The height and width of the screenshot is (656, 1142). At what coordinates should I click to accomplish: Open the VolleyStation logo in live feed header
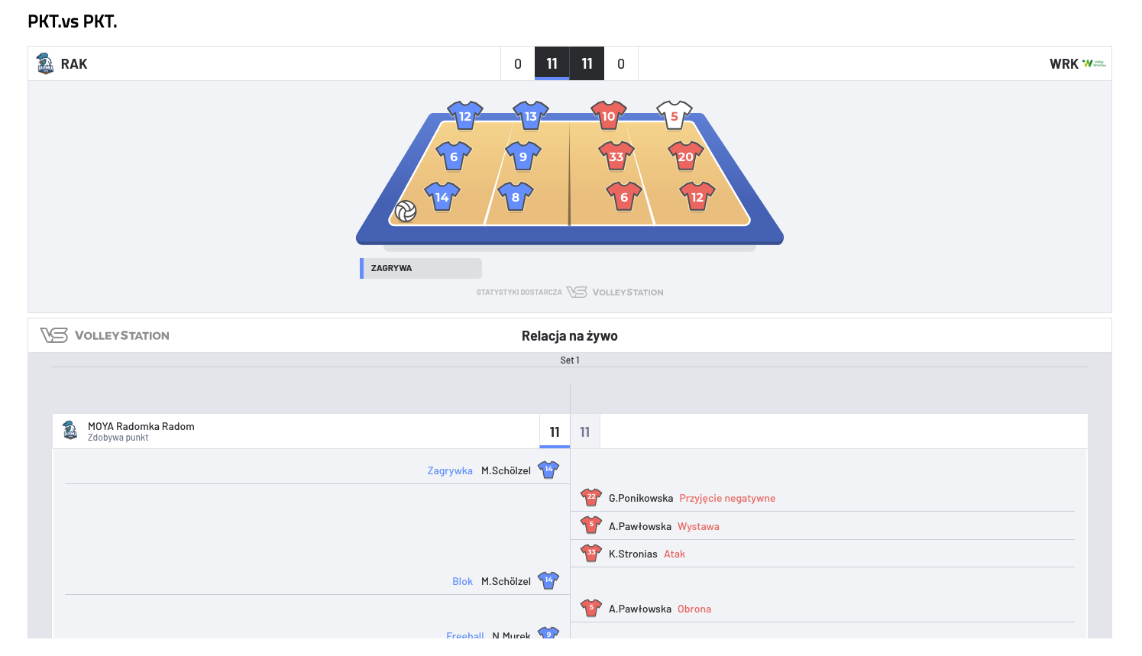pos(105,335)
